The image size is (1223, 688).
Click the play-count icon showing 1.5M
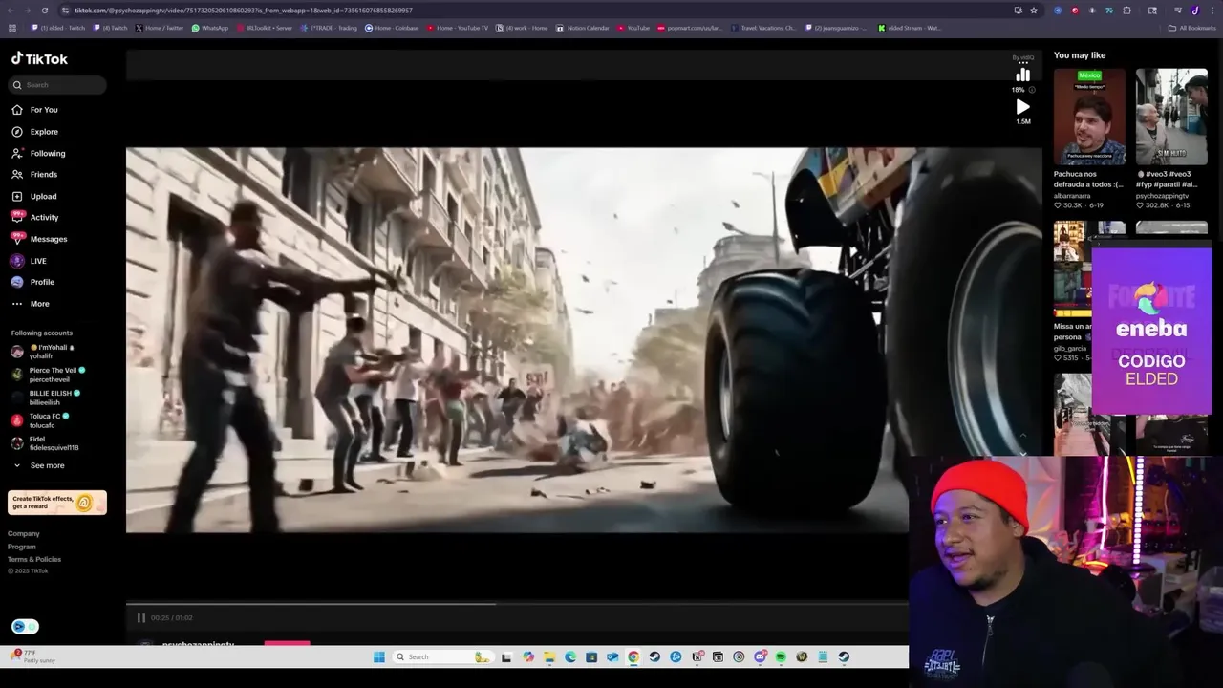point(1023,107)
